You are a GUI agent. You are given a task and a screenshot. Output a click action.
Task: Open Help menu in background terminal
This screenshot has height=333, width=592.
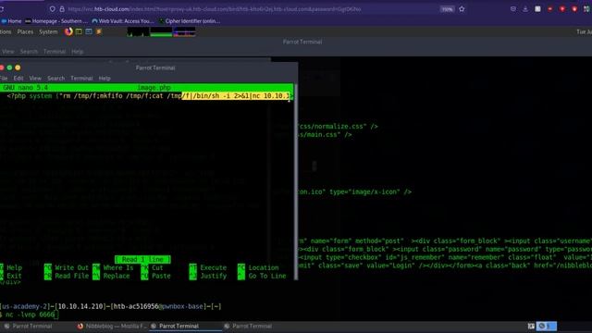coord(78,52)
